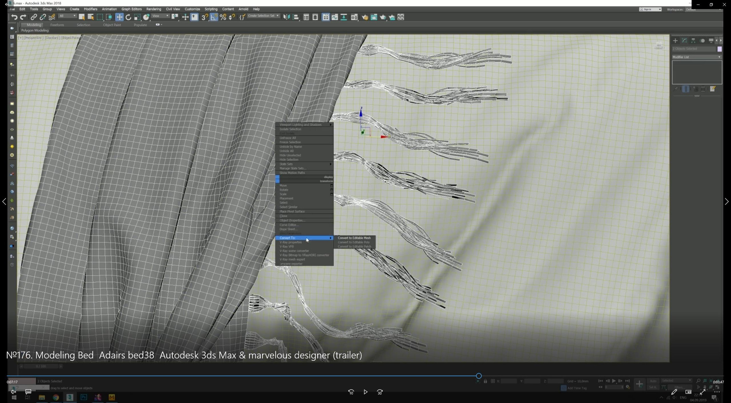
Task: Open the ribbon options dropdown after Populate
Action: (159, 25)
